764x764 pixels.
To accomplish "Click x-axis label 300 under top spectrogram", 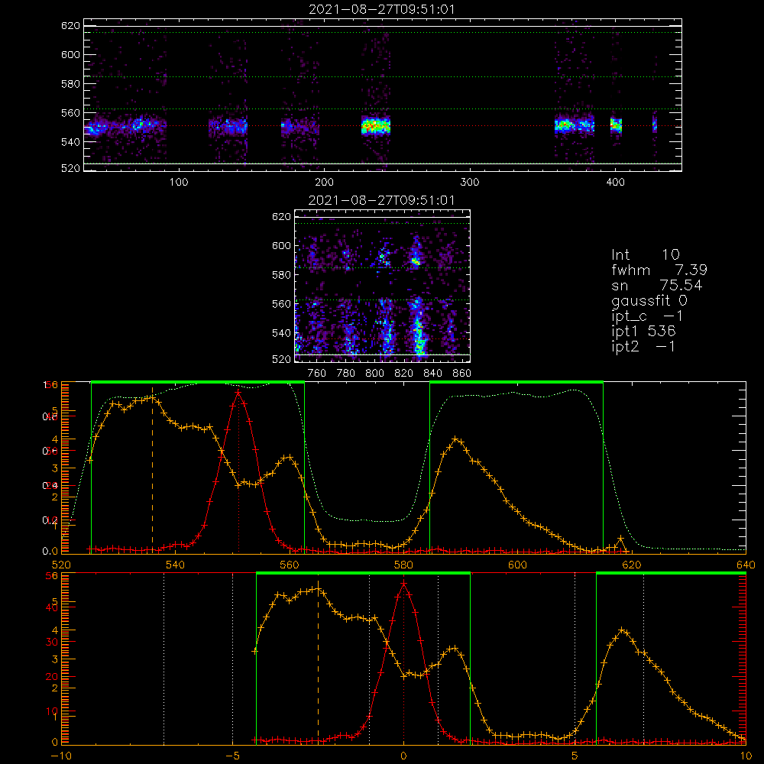I will 470,183.
